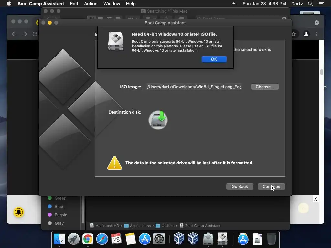
Task: Click the yellow warning triangle icon
Action: point(114,163)
